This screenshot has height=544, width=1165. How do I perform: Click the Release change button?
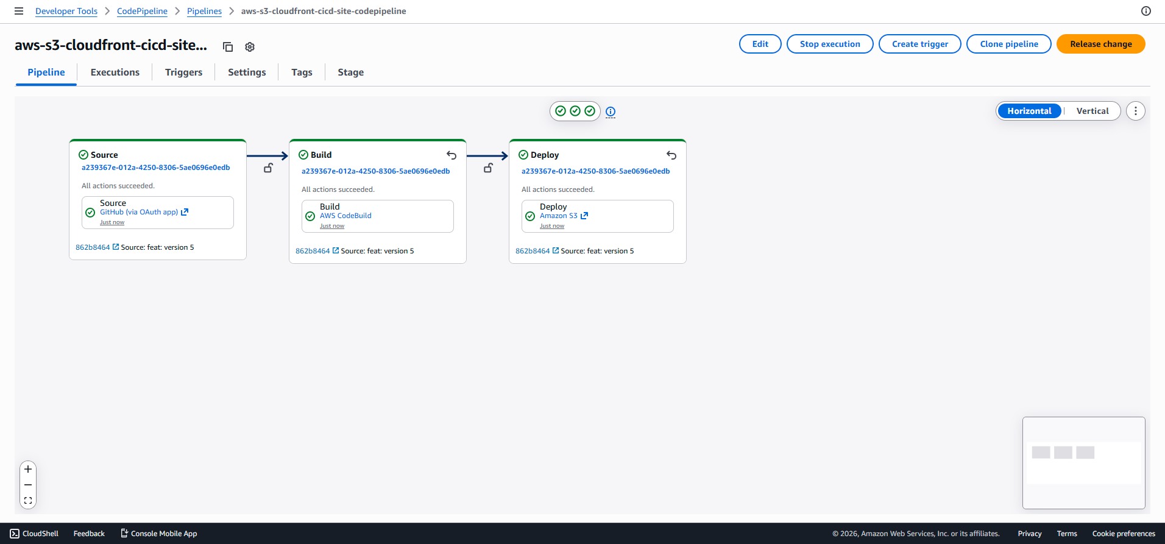(x=1101, y=44)
